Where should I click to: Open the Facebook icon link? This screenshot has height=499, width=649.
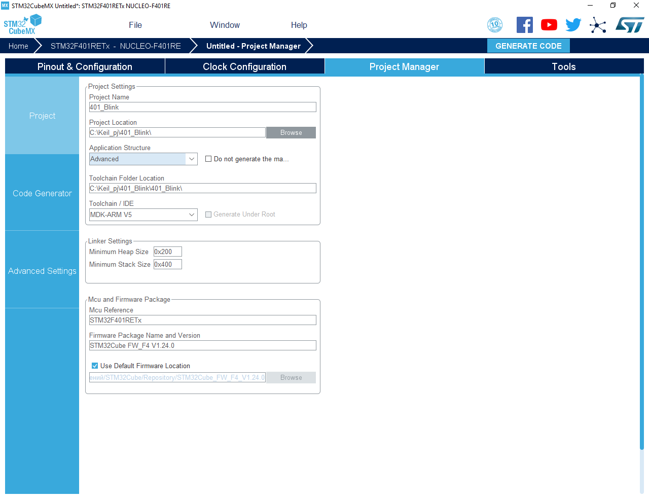(525, 25)
